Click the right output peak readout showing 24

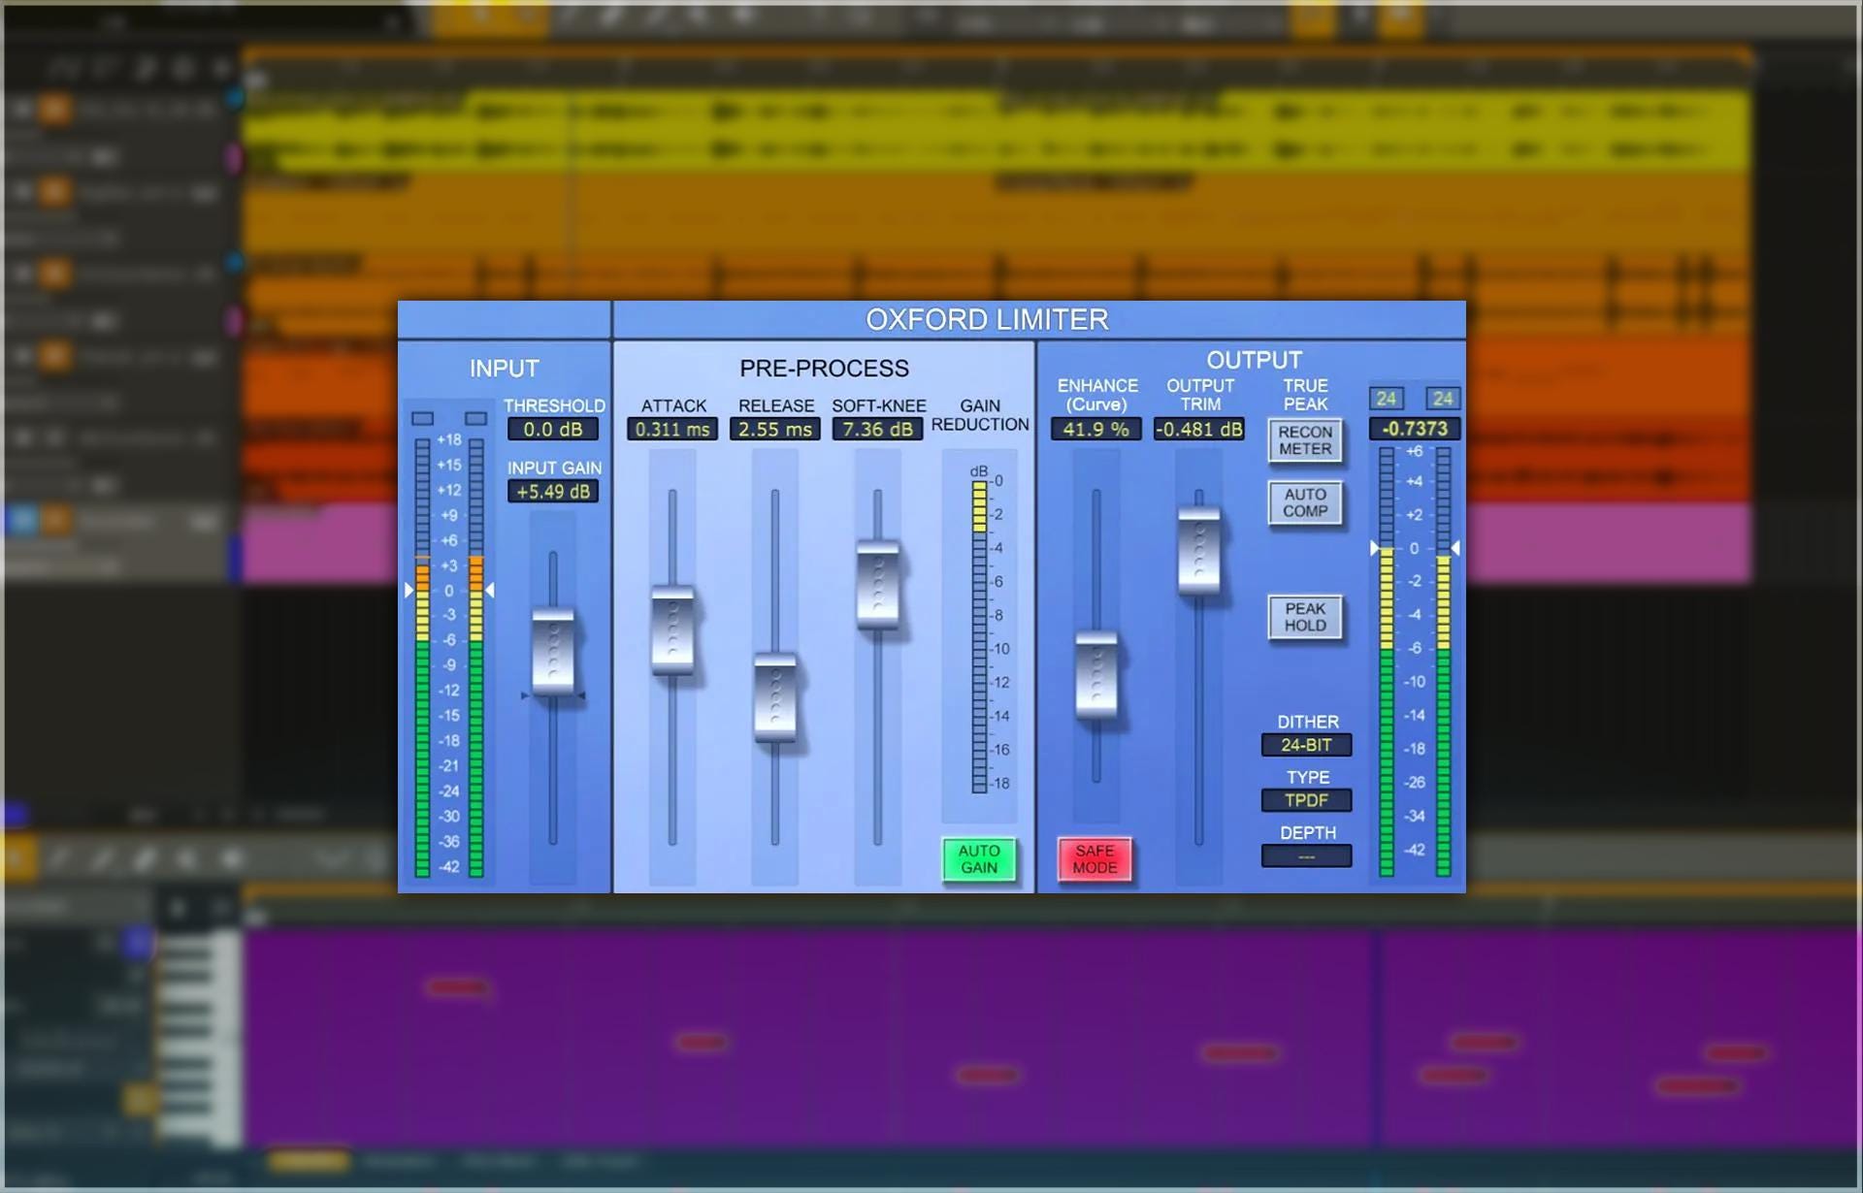[1443, 399]
